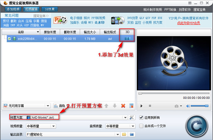
Task: Select the 1.78 MB output size cell
Action: [x=90, y=39]
